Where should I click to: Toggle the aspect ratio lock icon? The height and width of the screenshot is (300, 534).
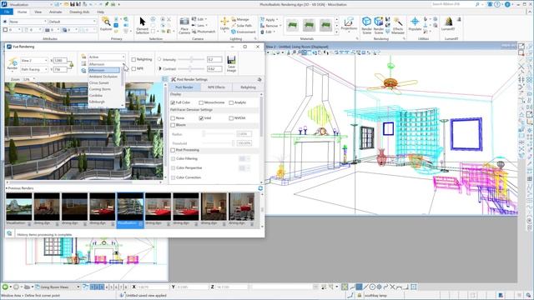point(71,64)
